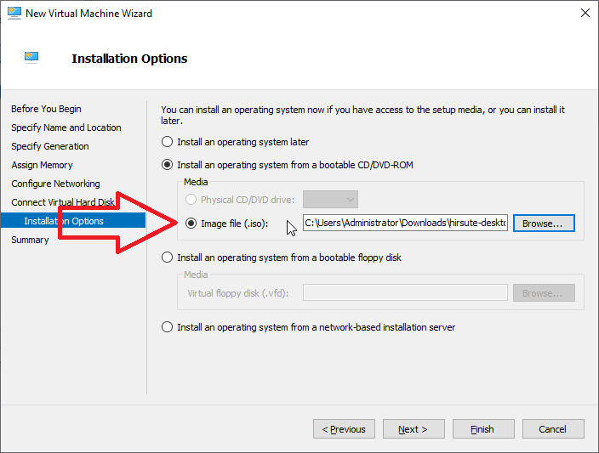Click the ISO image file path field
The height and width of the screenshot is (453, 599).
[x=405, y=224]
